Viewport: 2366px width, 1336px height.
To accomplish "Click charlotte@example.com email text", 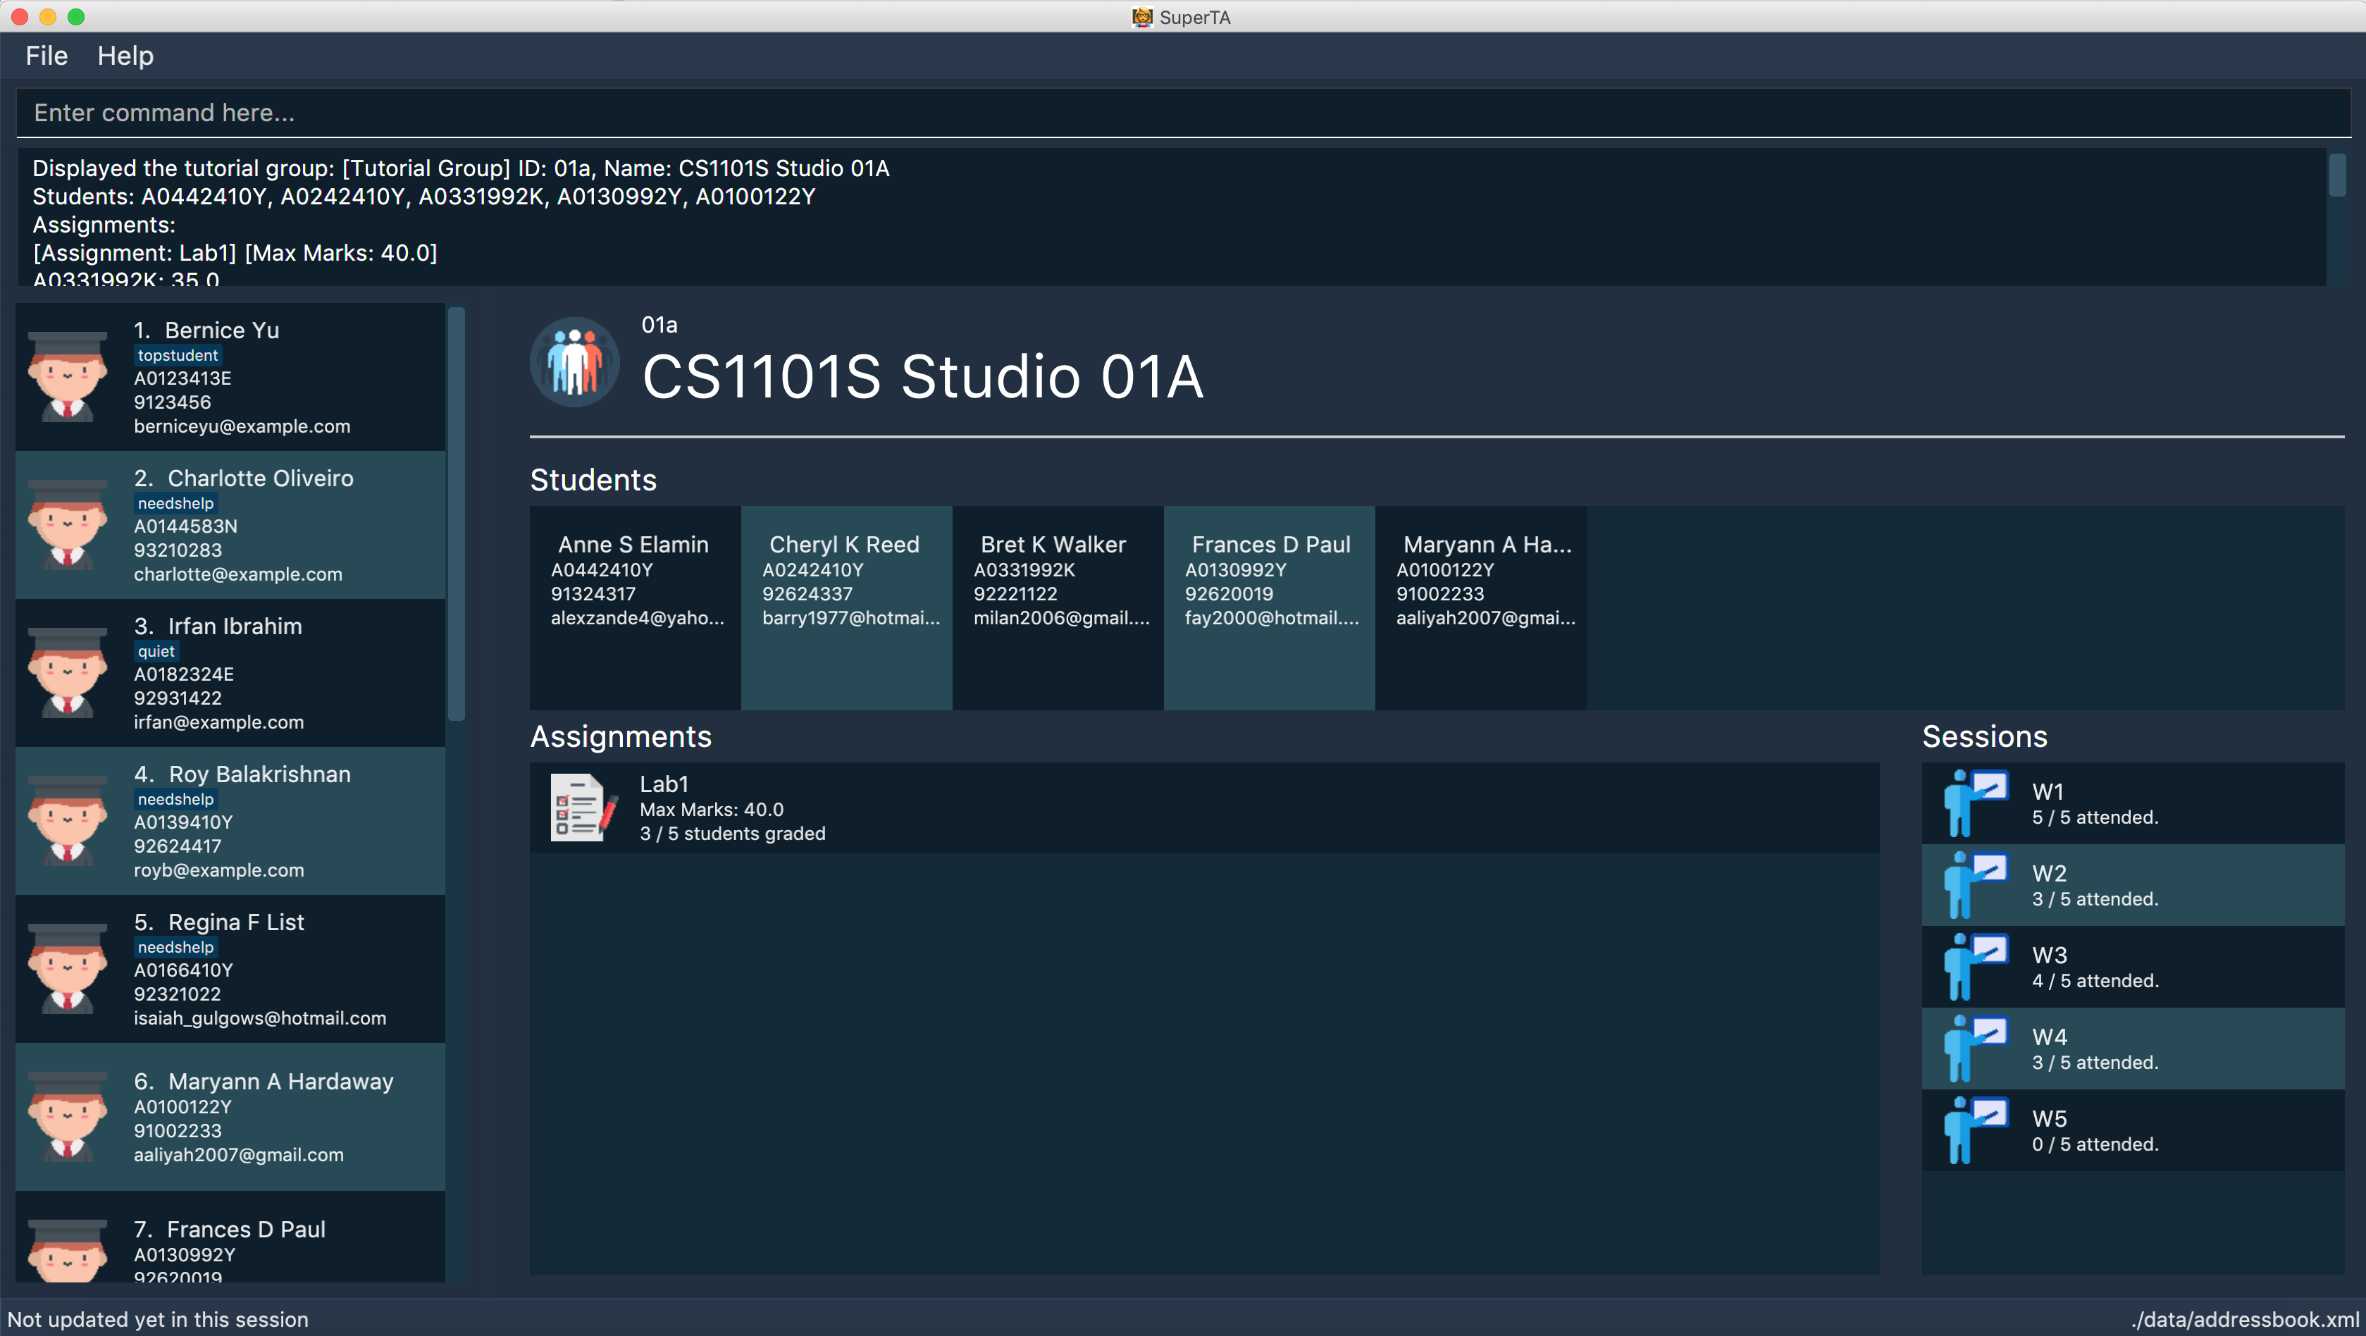I will [238, 574].
